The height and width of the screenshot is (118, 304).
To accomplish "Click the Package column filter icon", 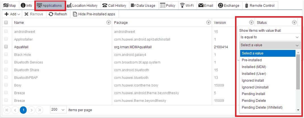I will (208, 23).
